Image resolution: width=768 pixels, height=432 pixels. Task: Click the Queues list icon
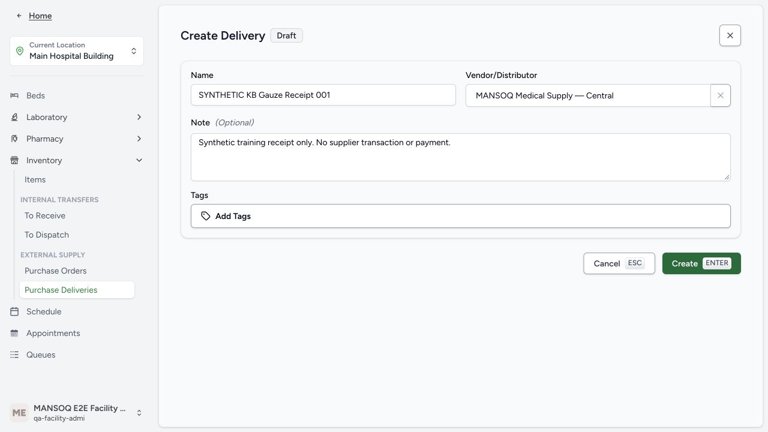point(14,355)
